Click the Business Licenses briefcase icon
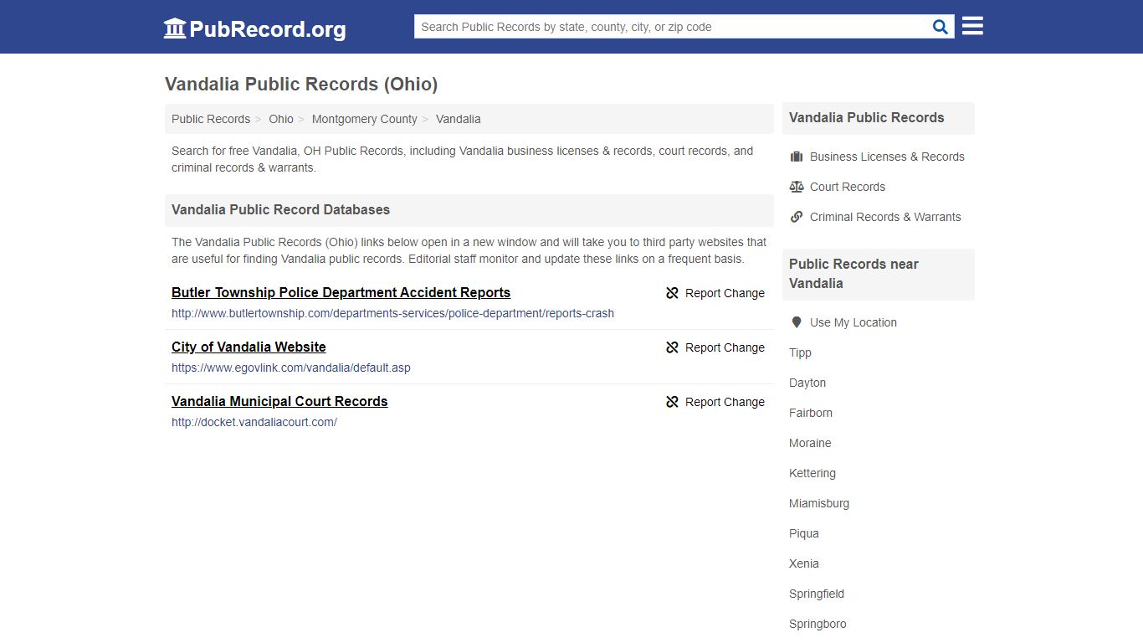 coord(797,157)
